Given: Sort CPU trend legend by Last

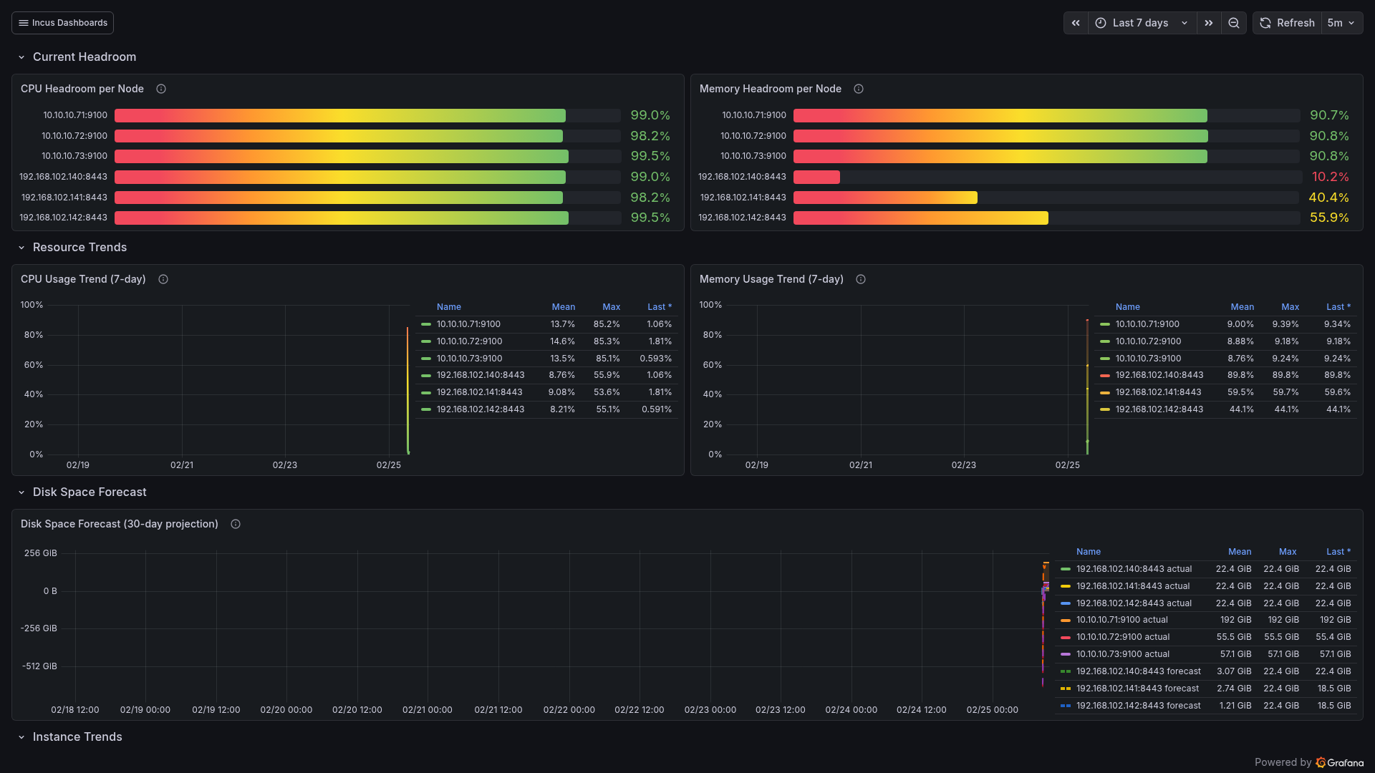Looking at the screenshot, I should click(660, 307).
